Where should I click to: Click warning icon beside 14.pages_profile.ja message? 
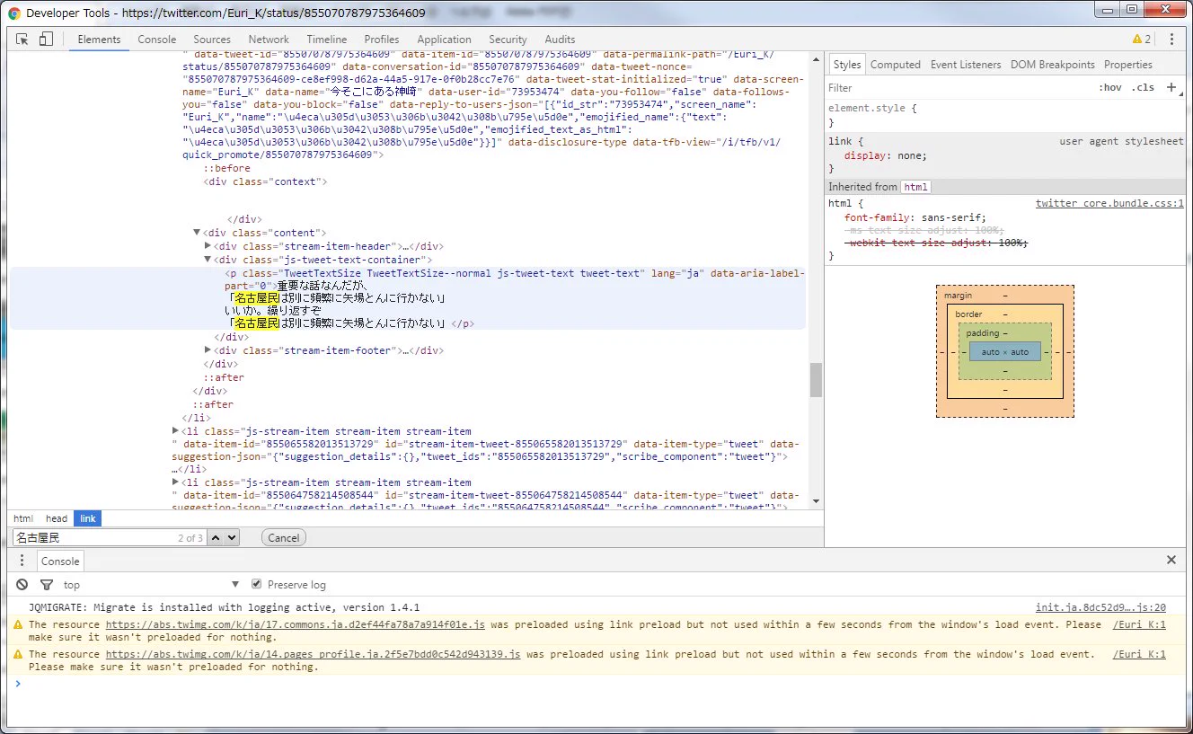click(x=18, y=654)
